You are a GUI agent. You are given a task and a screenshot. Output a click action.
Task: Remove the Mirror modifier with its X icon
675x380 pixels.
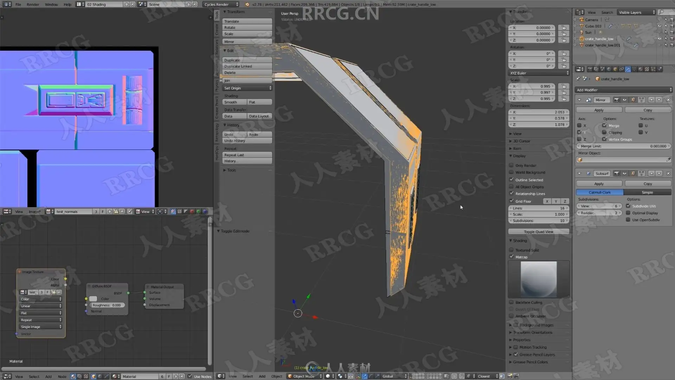668,100
